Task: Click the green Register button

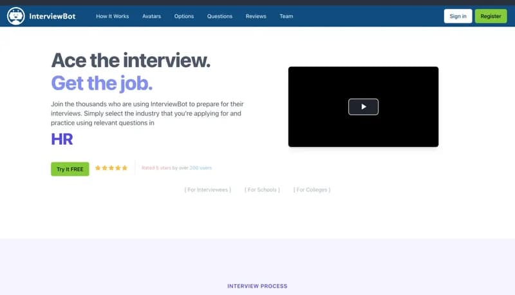Action: coord(491,16)
